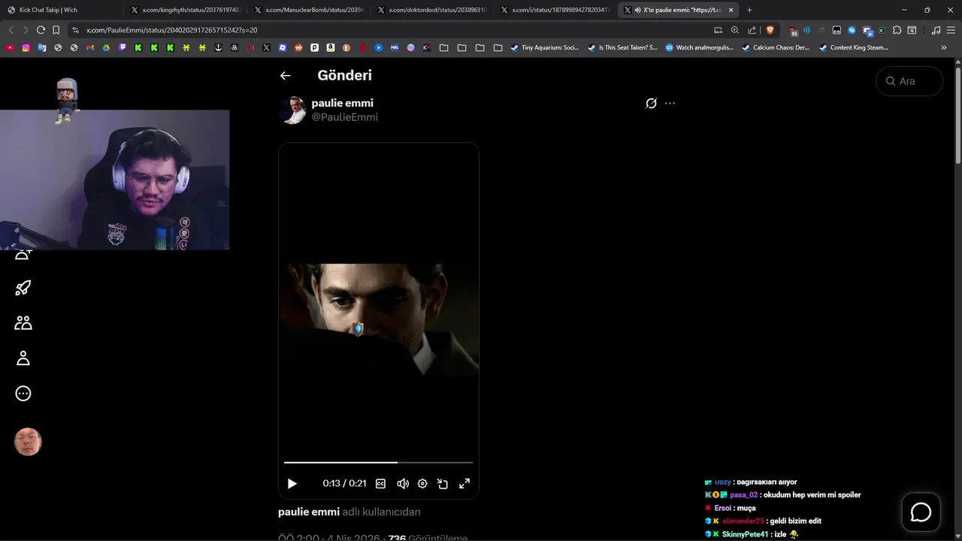
Task: Open the Calcium Chaos bookmark
Action: click(776, 47)
